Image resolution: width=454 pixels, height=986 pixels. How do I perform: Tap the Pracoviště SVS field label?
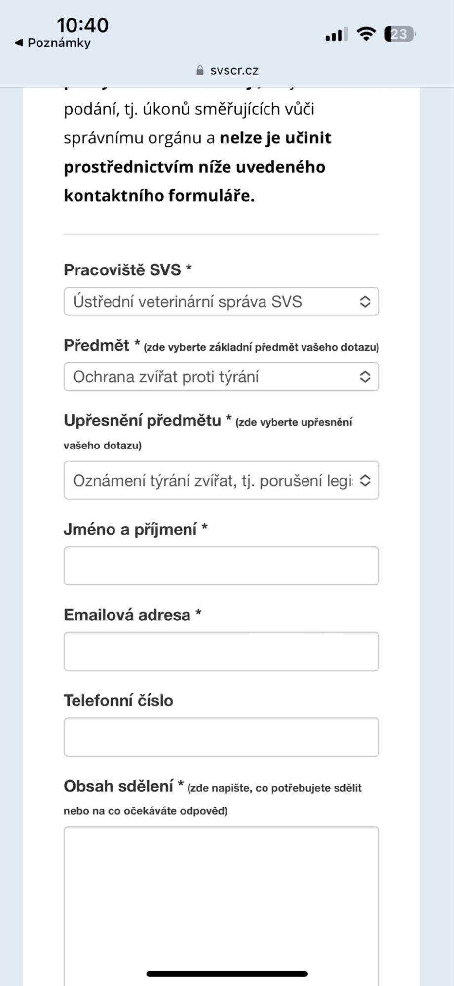(x=122, y=270)
